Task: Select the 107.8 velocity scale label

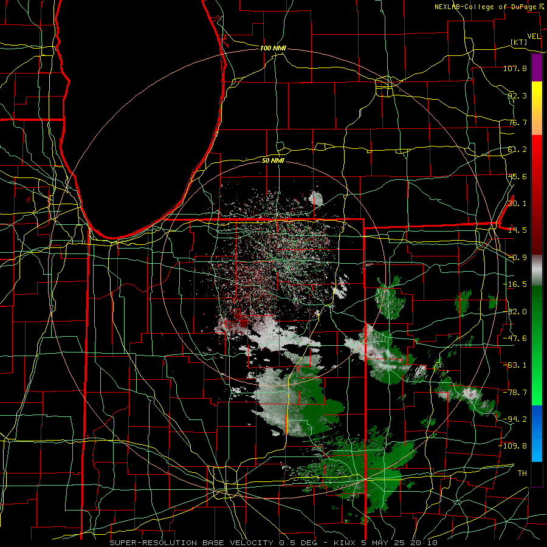Action: coord(515,68)
